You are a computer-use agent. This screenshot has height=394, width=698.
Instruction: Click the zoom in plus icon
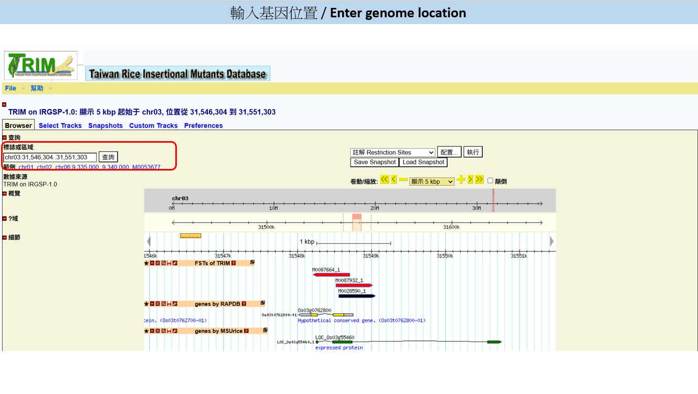[x=461, y=180]
